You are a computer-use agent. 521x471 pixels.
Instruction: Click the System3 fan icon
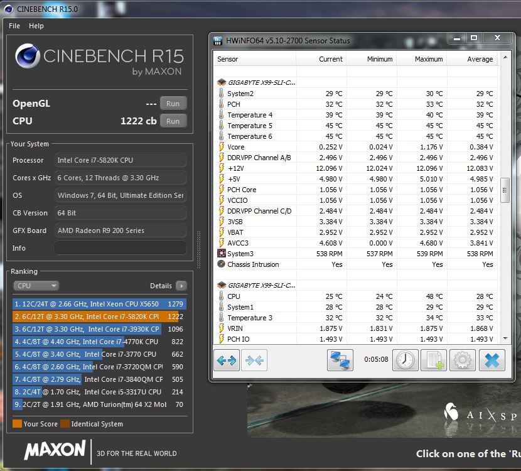[x=222, y=253]
